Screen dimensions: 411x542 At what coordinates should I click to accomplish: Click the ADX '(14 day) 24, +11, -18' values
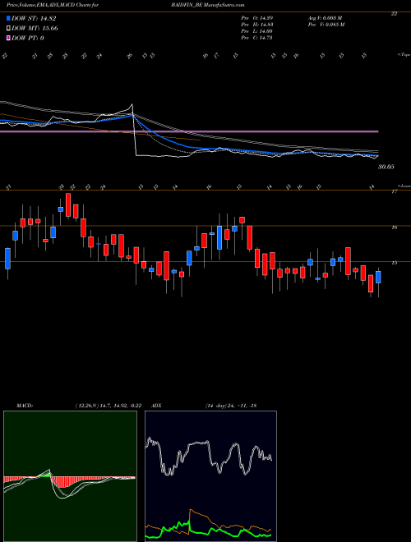[231, 406]
